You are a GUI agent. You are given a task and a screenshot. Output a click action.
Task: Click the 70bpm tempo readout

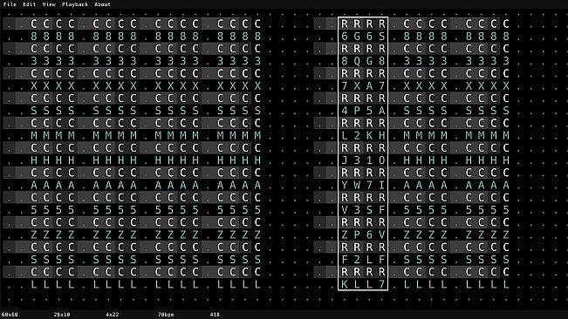click(x=167, y=315)
